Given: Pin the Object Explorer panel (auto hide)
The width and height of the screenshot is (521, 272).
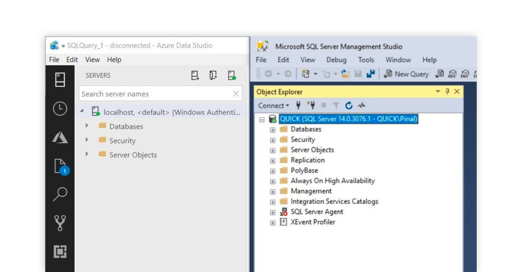Looking at the screenshot, I should pos(447,91).
